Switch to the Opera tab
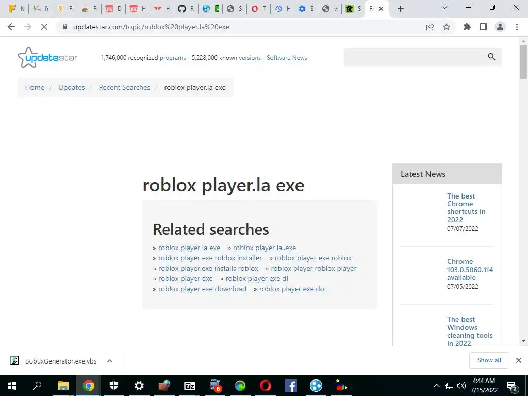Viewport: 528px width, 396px height. pyautogui.click(x=259, y=9)
